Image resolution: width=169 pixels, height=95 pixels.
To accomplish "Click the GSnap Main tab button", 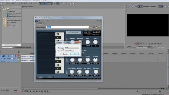I will click(40, 77).
